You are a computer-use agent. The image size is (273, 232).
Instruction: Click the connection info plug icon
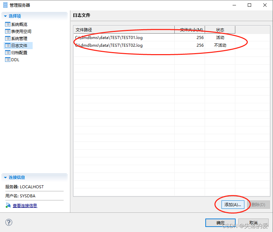point(8,205)
